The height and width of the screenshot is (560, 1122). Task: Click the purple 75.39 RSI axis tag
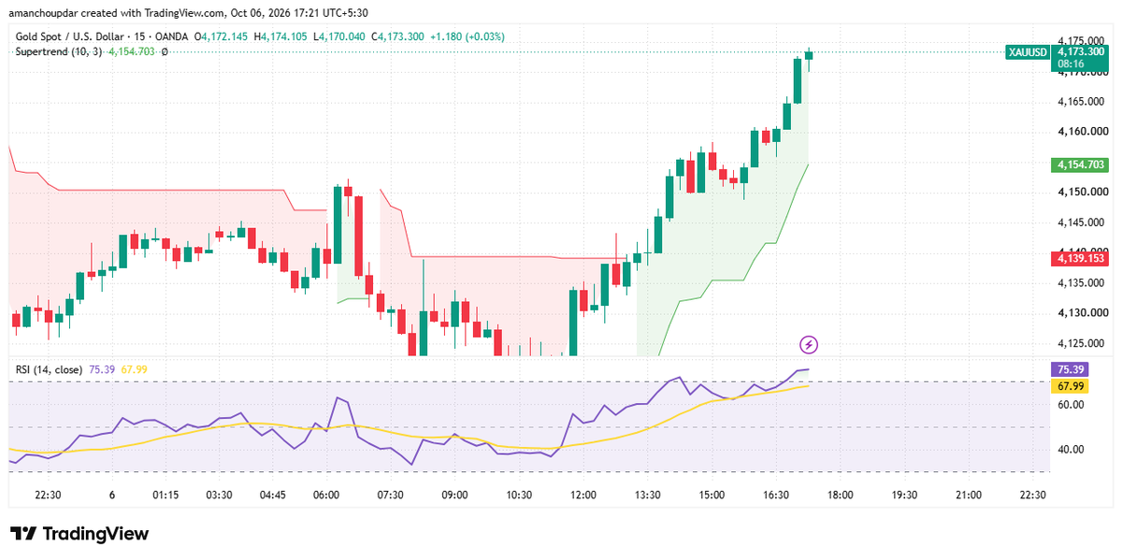pos(1071,370)
